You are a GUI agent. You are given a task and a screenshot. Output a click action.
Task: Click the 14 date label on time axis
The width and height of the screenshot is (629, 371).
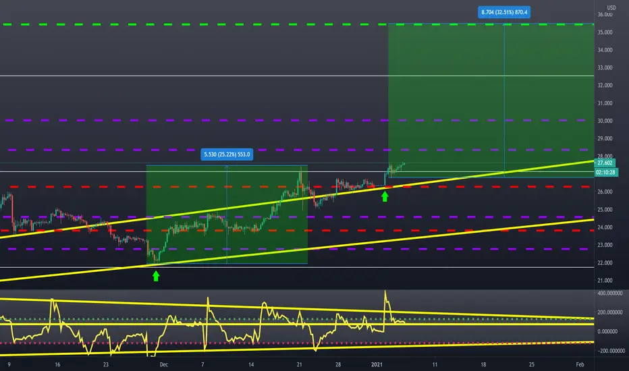pyautogui.click(x=250, y=364)
